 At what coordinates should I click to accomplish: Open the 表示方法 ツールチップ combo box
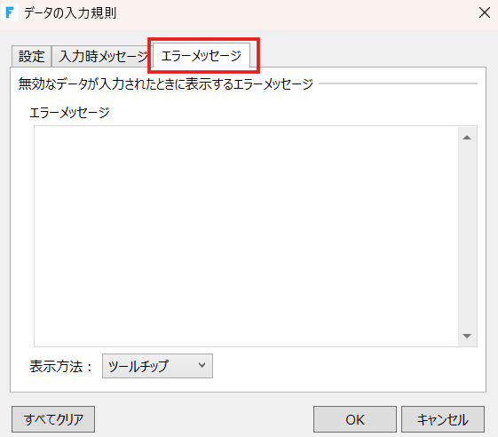[157, 366]
